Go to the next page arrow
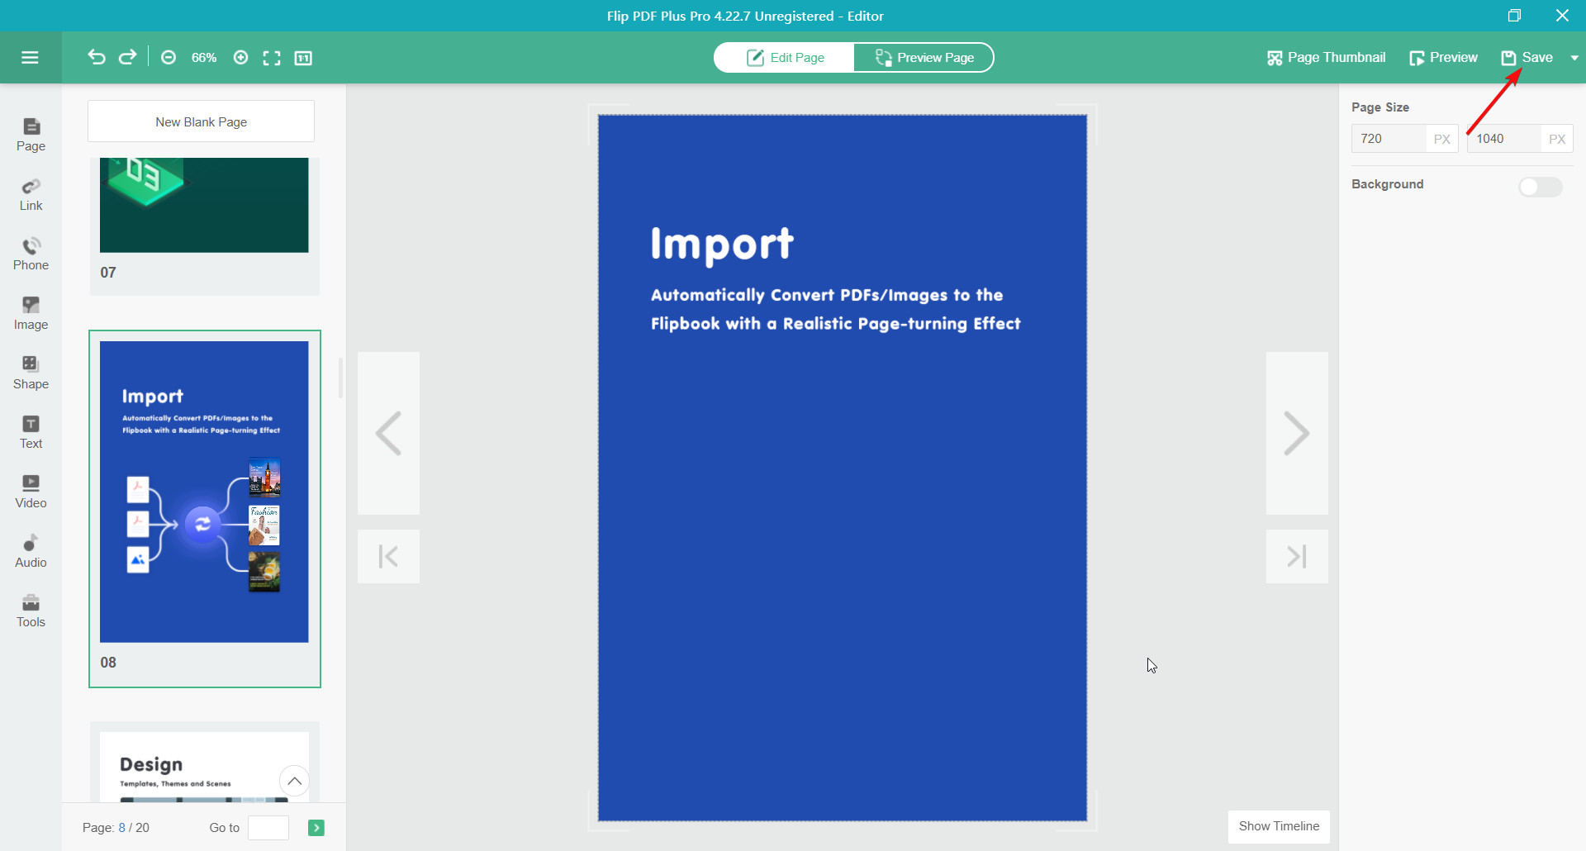Viewport: 1586px width, 851px height. coord(1296,434)
